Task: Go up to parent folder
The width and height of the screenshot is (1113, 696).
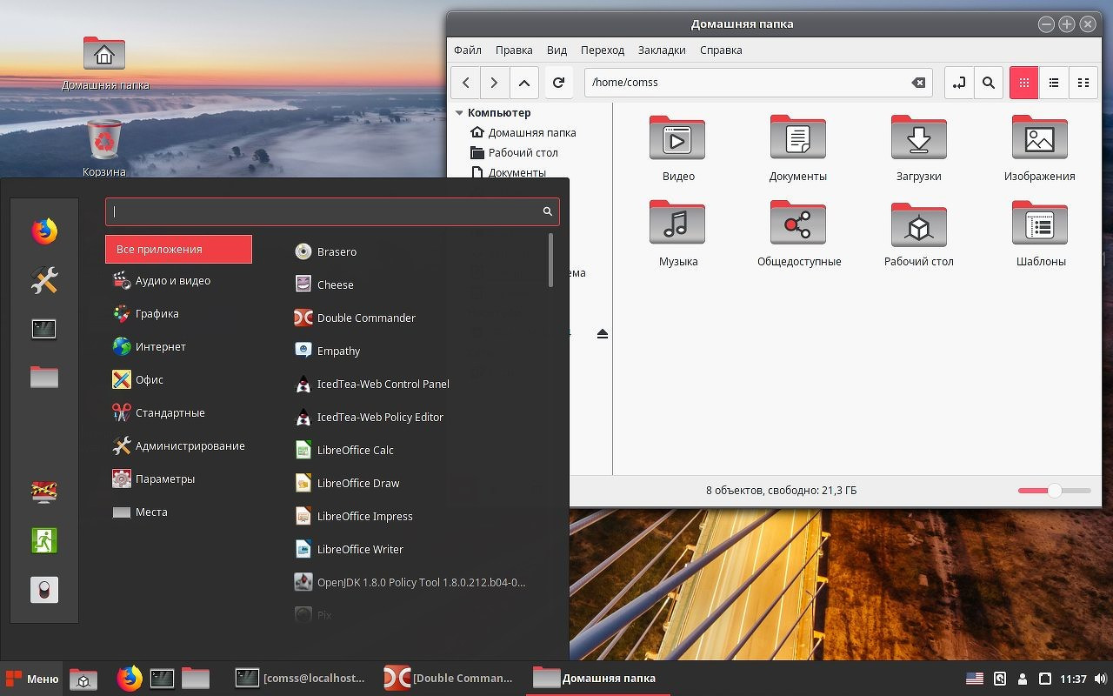Action: pos(523,83)
